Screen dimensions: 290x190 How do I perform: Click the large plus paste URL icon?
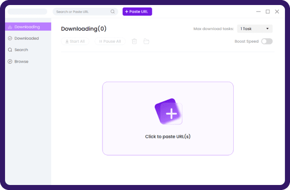click(x=168, y=111)
